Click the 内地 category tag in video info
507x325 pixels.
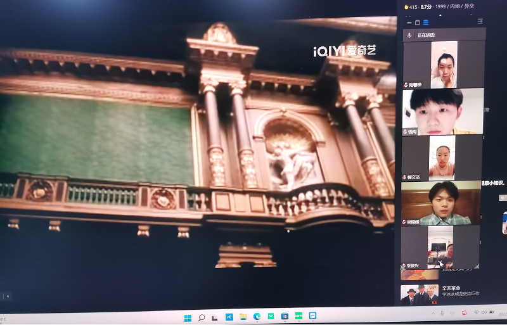click(455, 6)
